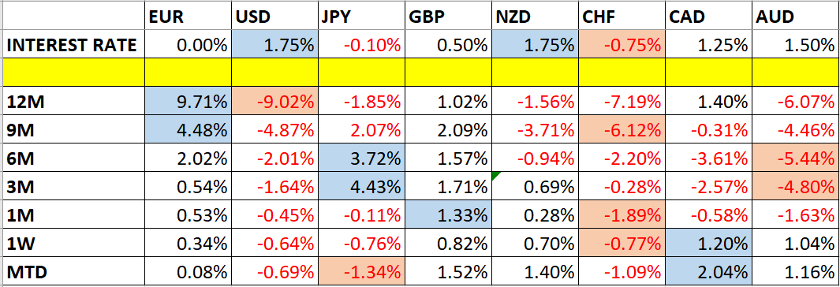Viewport: 840px width, 287px height.
Task: Click the CAD MTD cell 2.04%
Action: click(x=708, y=271)
